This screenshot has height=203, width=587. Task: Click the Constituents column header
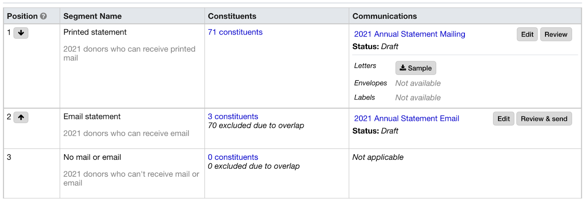[232, 16]
